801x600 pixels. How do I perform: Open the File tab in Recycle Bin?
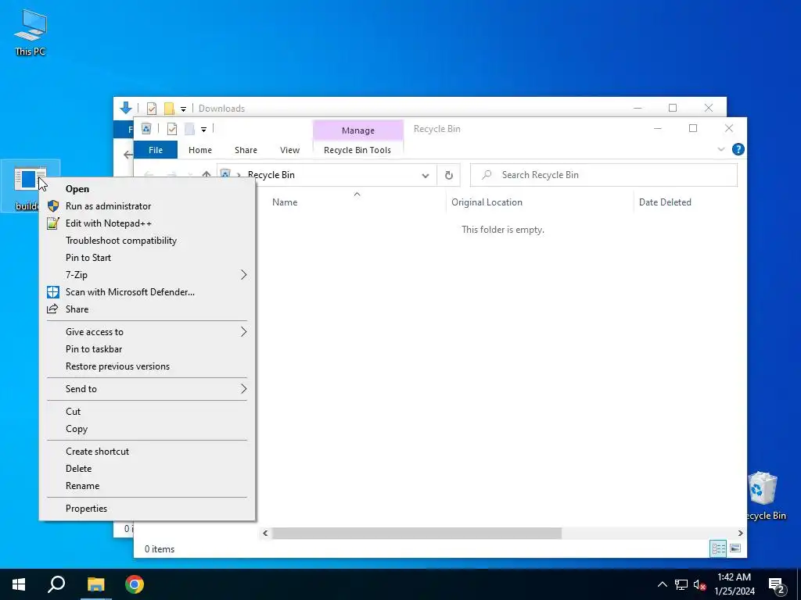[x=156, y=150]
